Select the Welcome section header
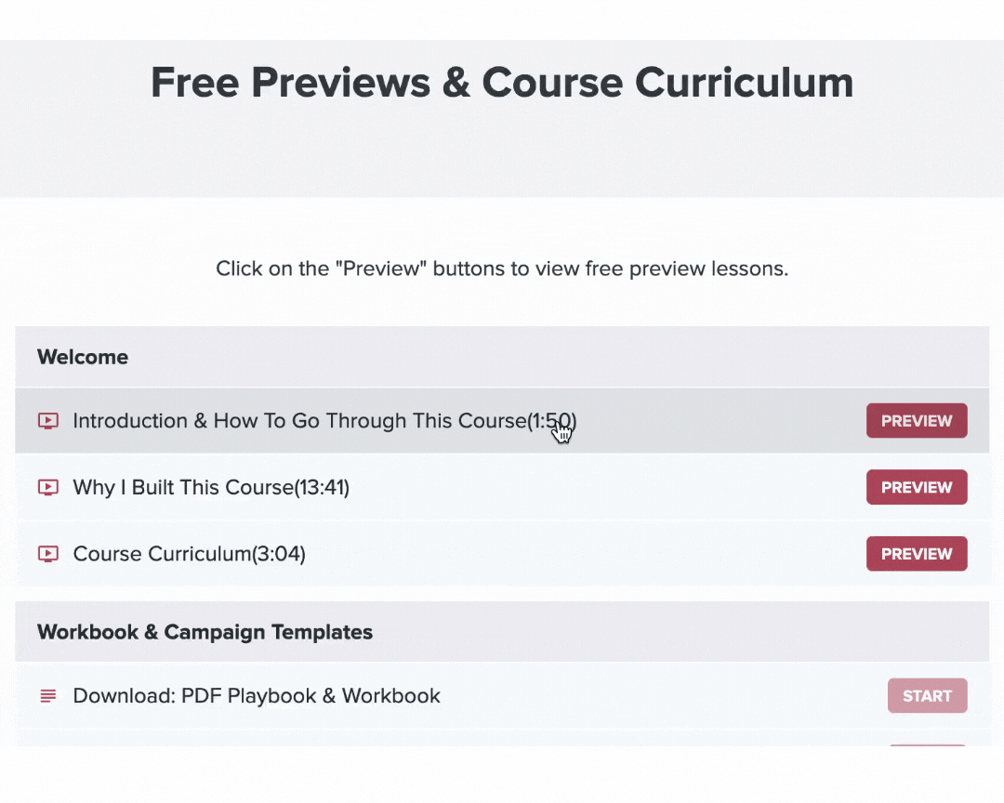 pos(502,357)
